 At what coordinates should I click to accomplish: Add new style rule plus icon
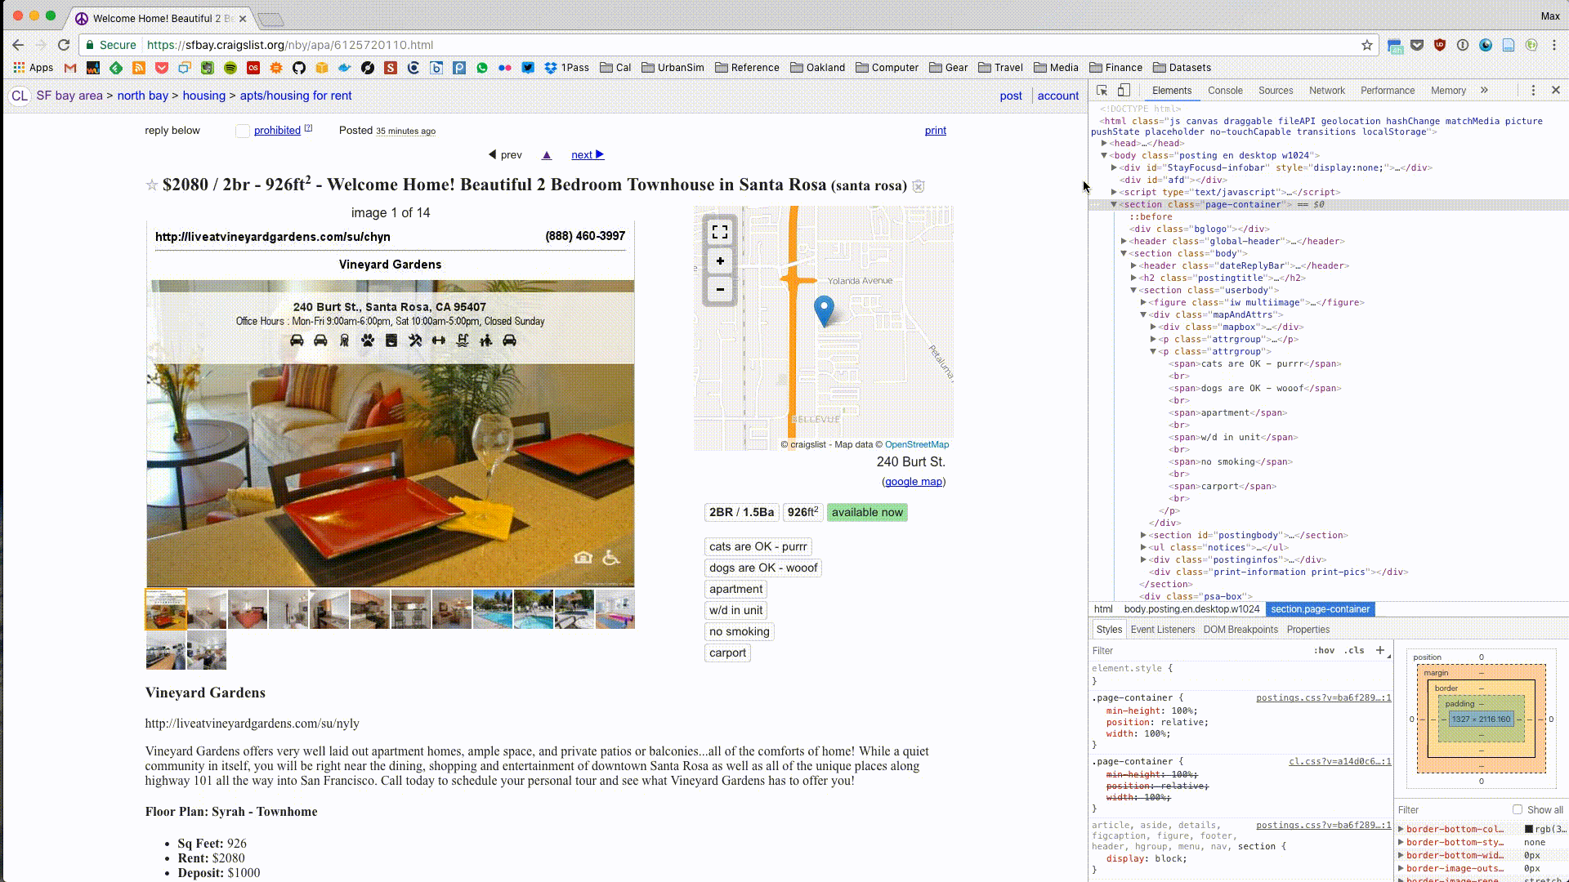(1380, 650)
